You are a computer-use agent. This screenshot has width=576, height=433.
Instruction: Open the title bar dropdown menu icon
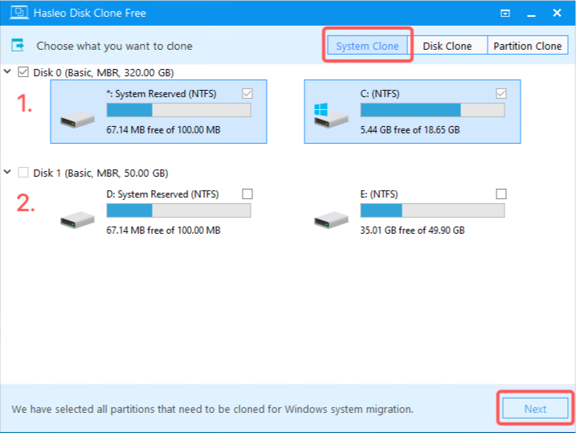505,13
